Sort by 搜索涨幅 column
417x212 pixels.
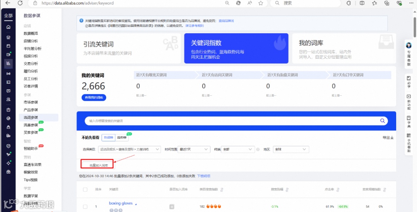tap(287, 190)
